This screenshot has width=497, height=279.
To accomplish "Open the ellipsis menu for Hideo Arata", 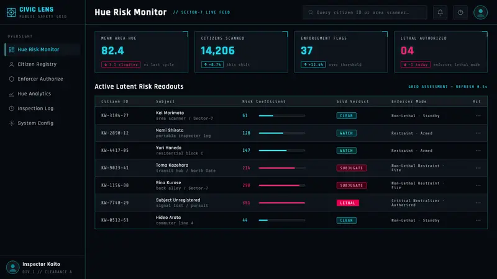I will [x=478, y=220].
